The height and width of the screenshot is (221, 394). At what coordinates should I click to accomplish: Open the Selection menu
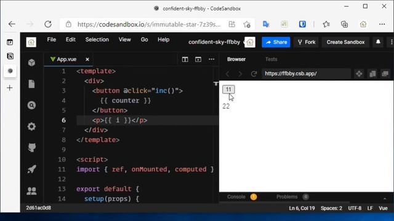(x=97, y=39)
